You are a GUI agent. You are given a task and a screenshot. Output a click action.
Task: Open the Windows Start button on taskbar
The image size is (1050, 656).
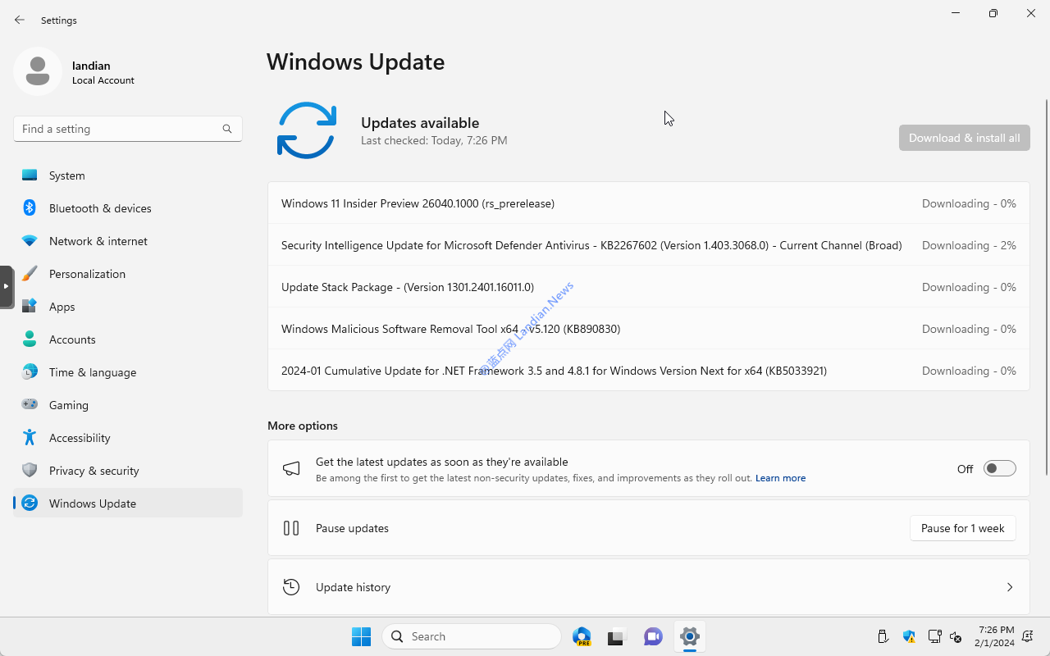[361, 636]
